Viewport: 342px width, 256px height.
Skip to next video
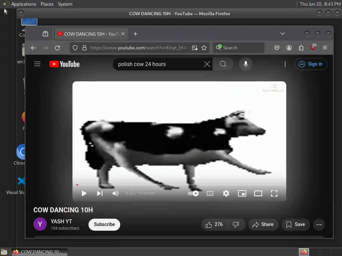point(100,193)
